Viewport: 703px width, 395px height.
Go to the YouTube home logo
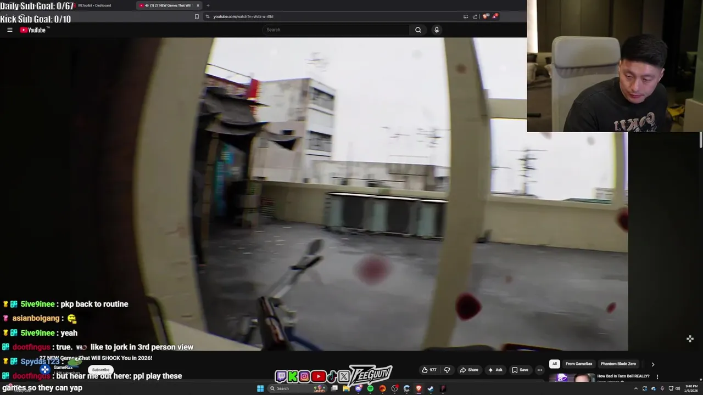[x=33, y=30]
